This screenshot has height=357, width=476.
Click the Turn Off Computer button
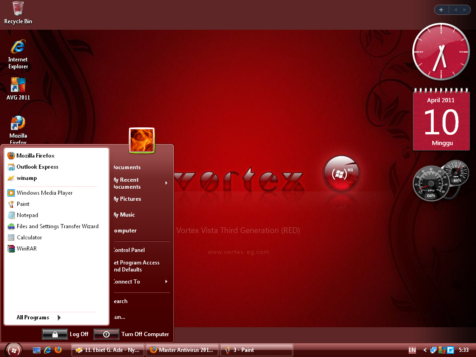[x=132, y=334]
